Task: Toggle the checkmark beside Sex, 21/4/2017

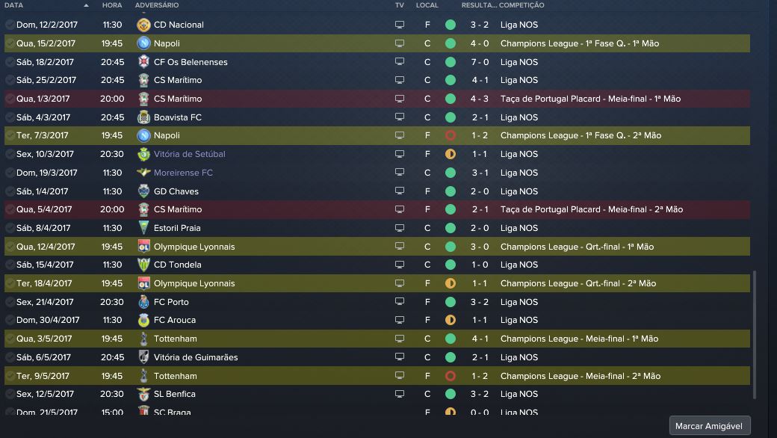Action: tap(10, 302)
